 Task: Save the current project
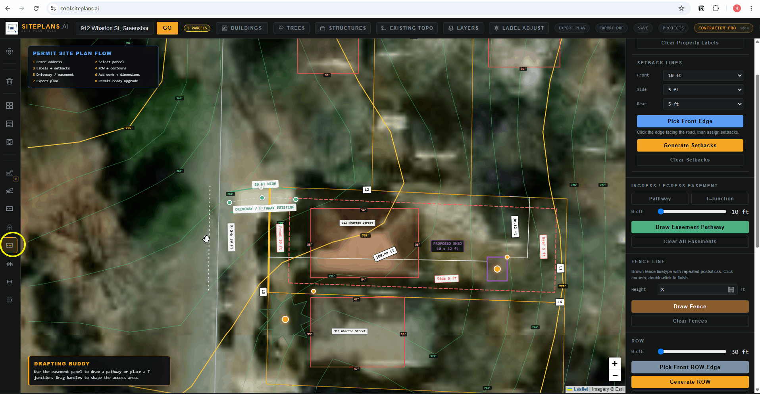point(643,28)
